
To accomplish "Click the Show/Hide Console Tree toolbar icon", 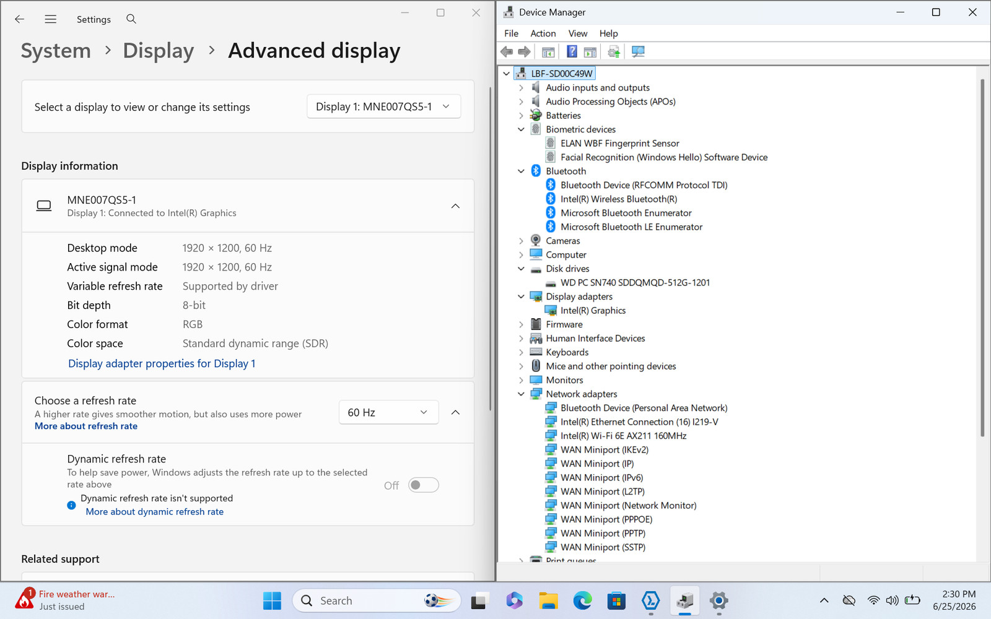I will coord(548,52).
